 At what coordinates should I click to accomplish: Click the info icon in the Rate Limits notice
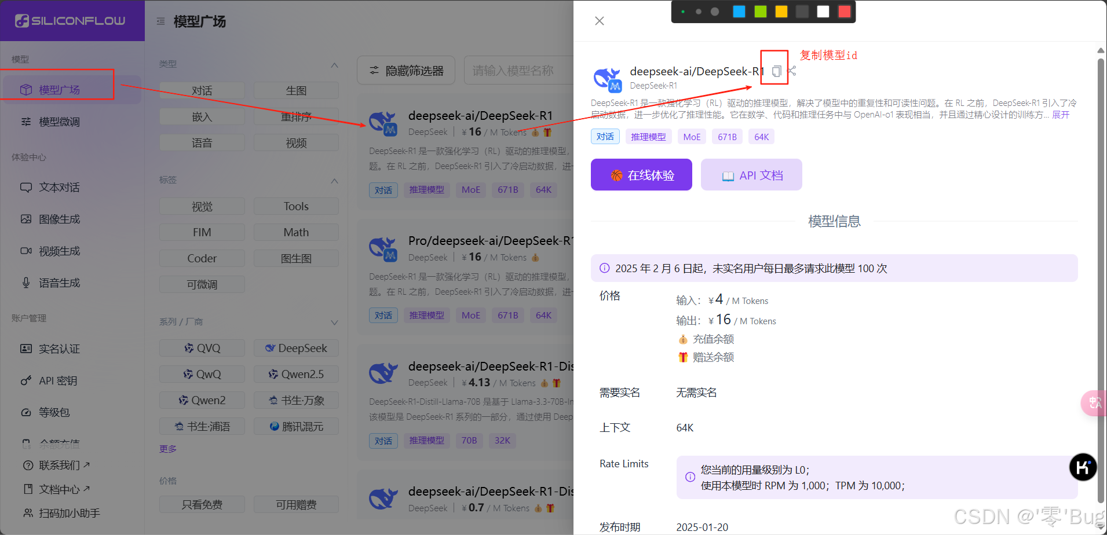click(x=690, y=477)
